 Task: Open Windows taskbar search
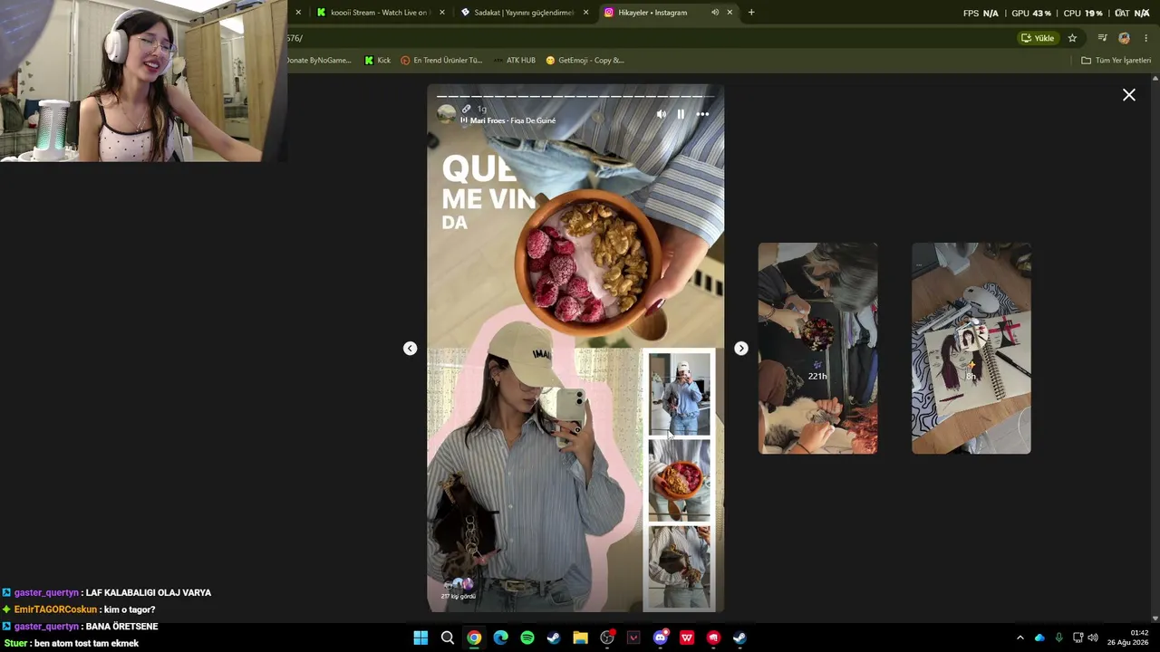point(448,638)
